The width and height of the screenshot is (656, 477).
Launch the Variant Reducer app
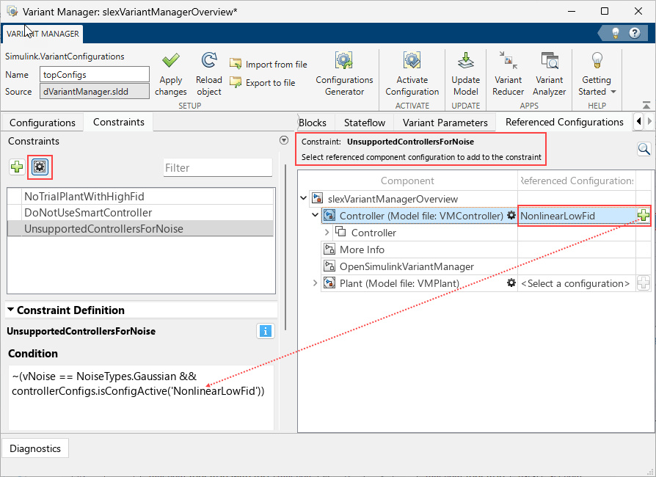click(508, 74)
